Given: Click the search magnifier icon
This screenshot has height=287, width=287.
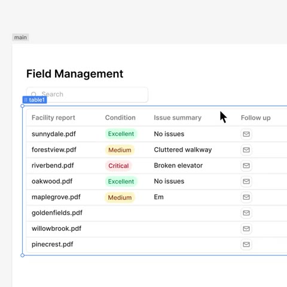Looking at the screenshot, I should point(34,94).
